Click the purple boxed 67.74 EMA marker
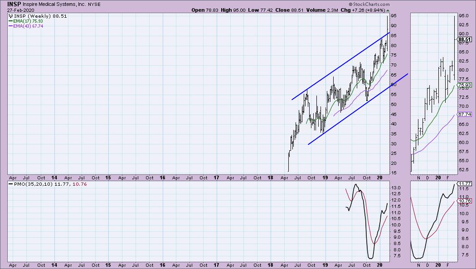476x269 pixels. 465,114
